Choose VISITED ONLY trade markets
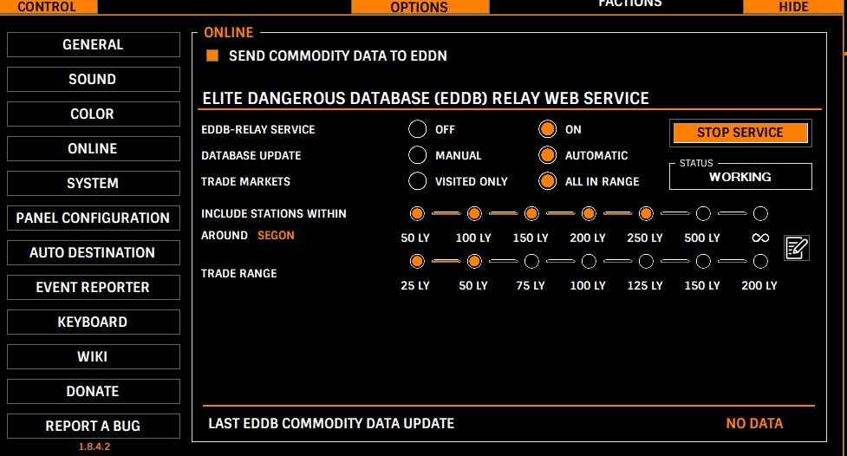This screenshot has width=847, height=456. click(x=418, y=181)
